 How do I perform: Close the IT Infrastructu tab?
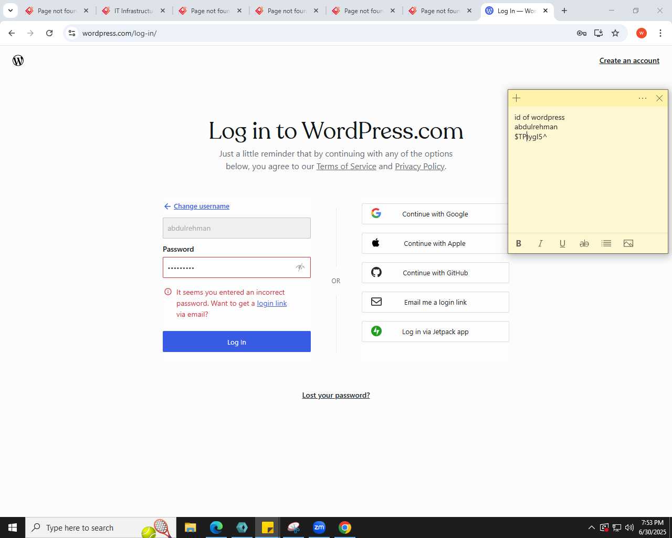tap(163, 11)
